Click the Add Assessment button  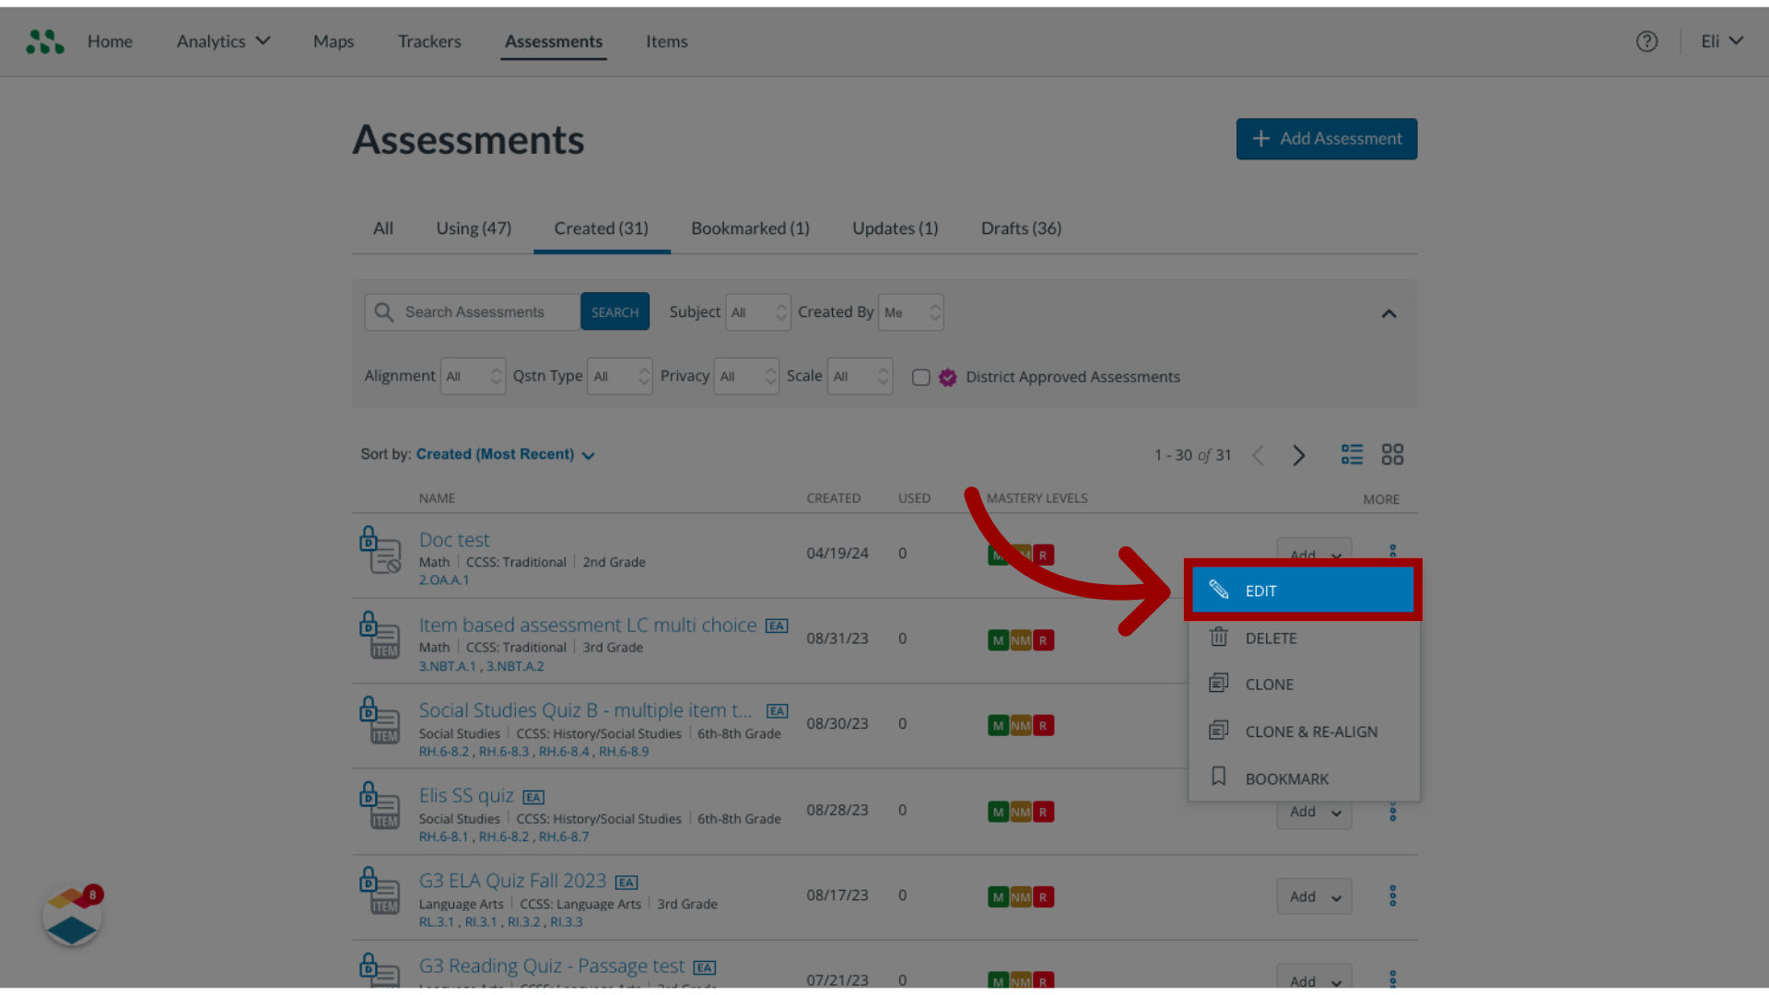point(1326,138)
